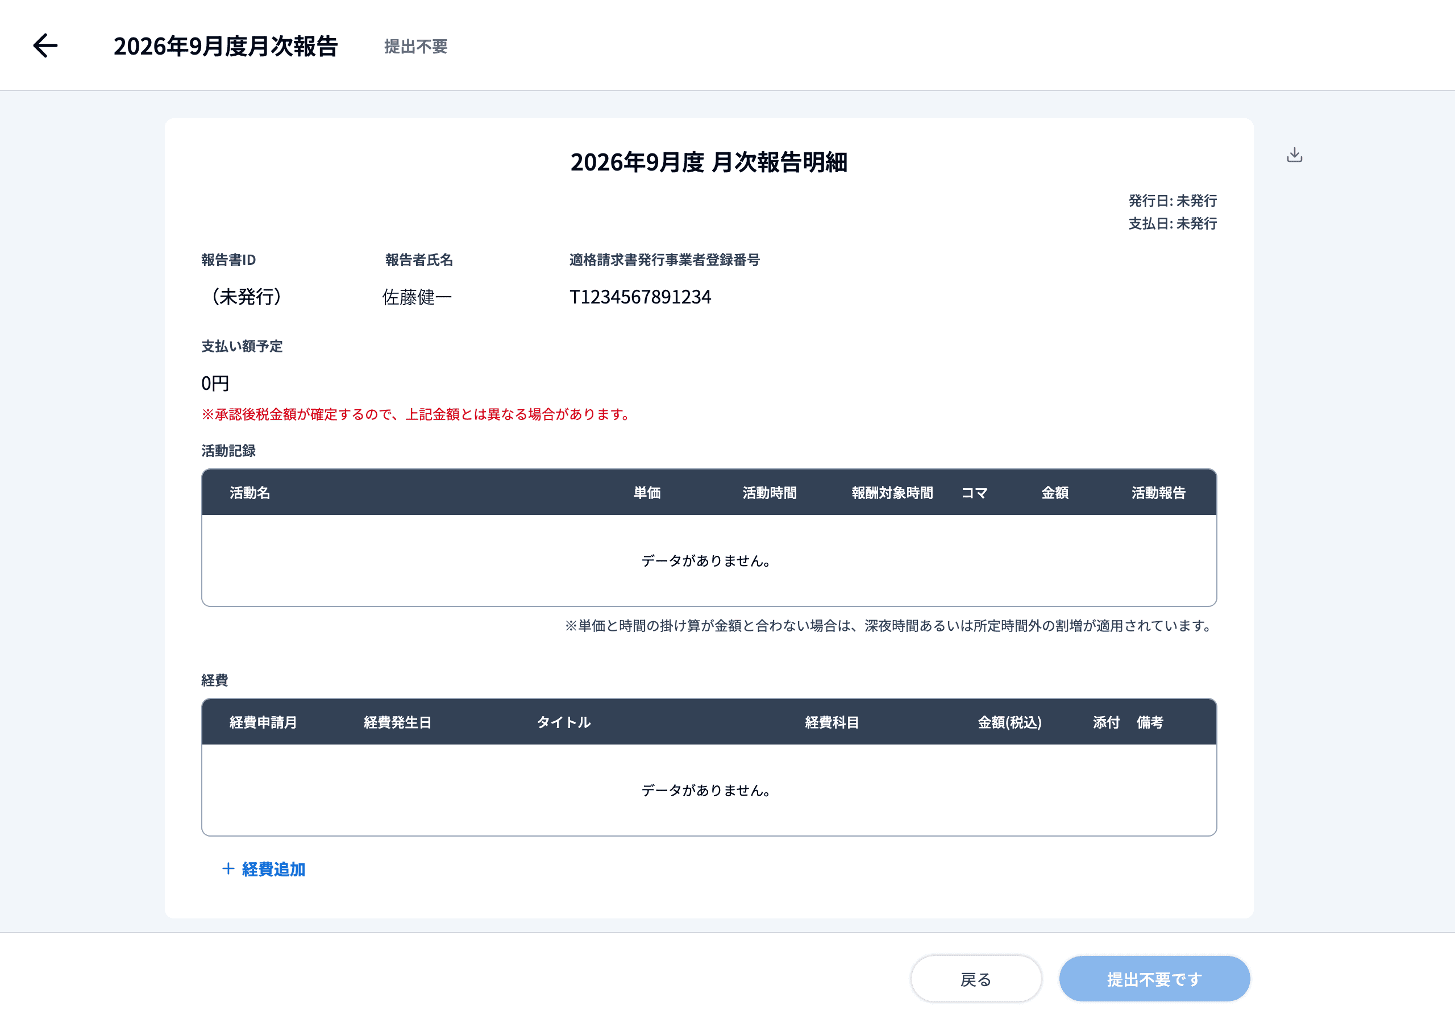This screenshot has width=1455, height=1023.
Task: Click the 活動報告 column header
Action: (1158, 493)
